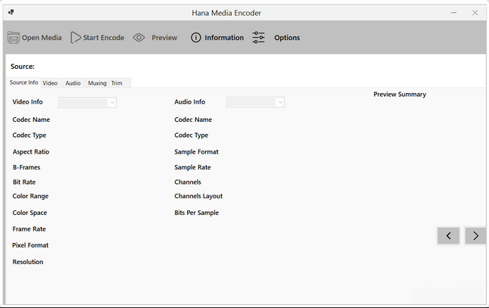The height and width of the screenshot is (308, 489).
Task: Open the Video Info dropdown
Action: tap(87, 102)
